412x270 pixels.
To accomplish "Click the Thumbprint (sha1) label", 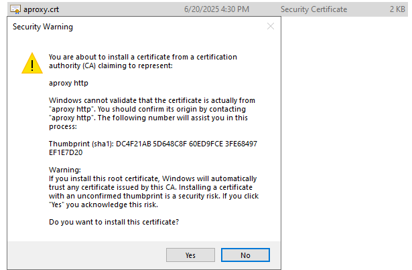I will [81, 144].
